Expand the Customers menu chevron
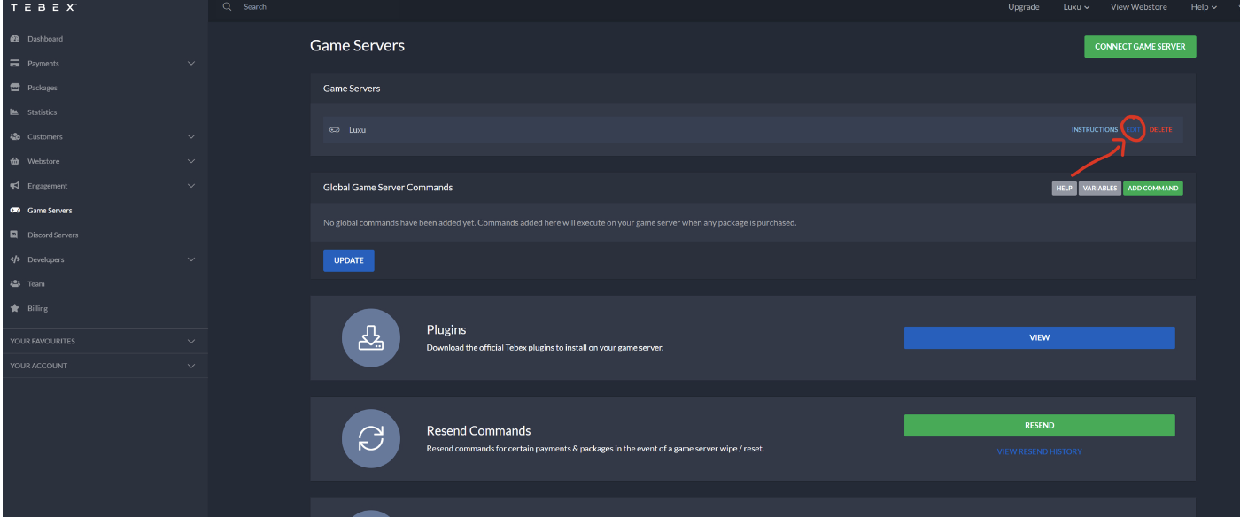 point(191,137)
